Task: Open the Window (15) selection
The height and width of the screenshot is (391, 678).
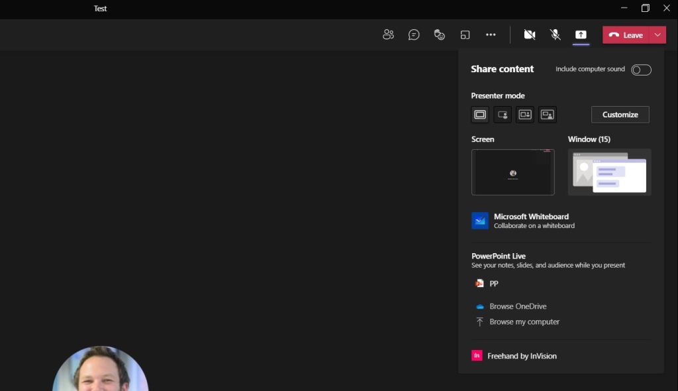Action: [x=609, y=172]
